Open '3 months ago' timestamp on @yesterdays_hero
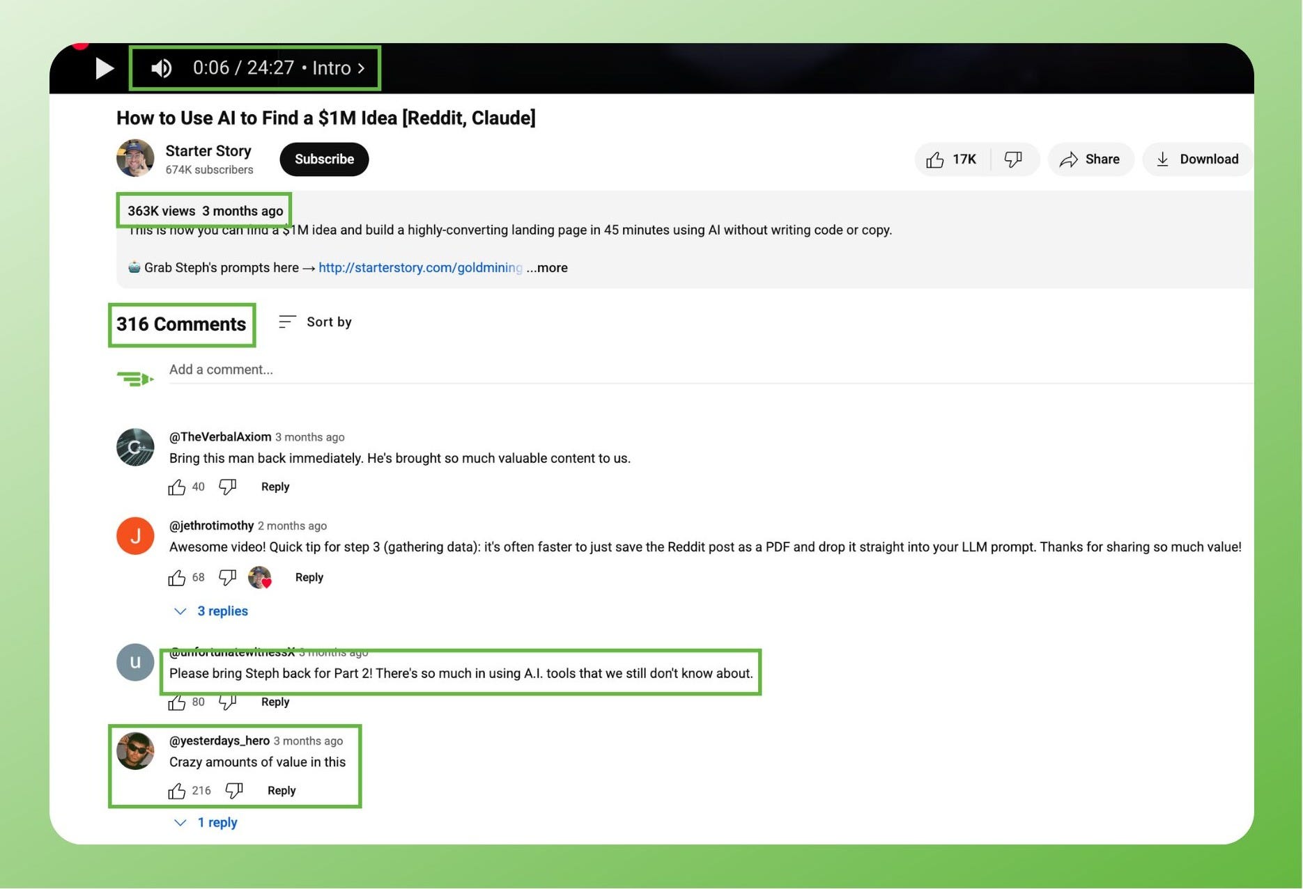Viewport: 1303px width, 889px height. (x=308, y=741)
